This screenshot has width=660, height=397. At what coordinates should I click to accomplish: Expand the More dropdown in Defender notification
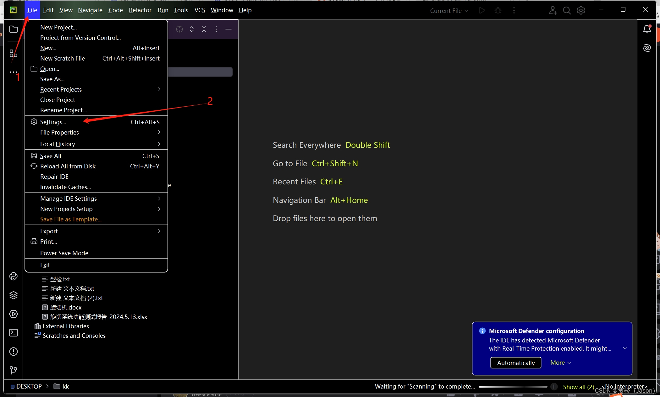click(x=560, y=363)
